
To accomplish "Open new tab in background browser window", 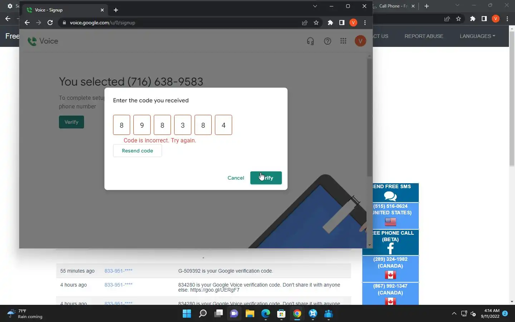I will pos(427,6).
